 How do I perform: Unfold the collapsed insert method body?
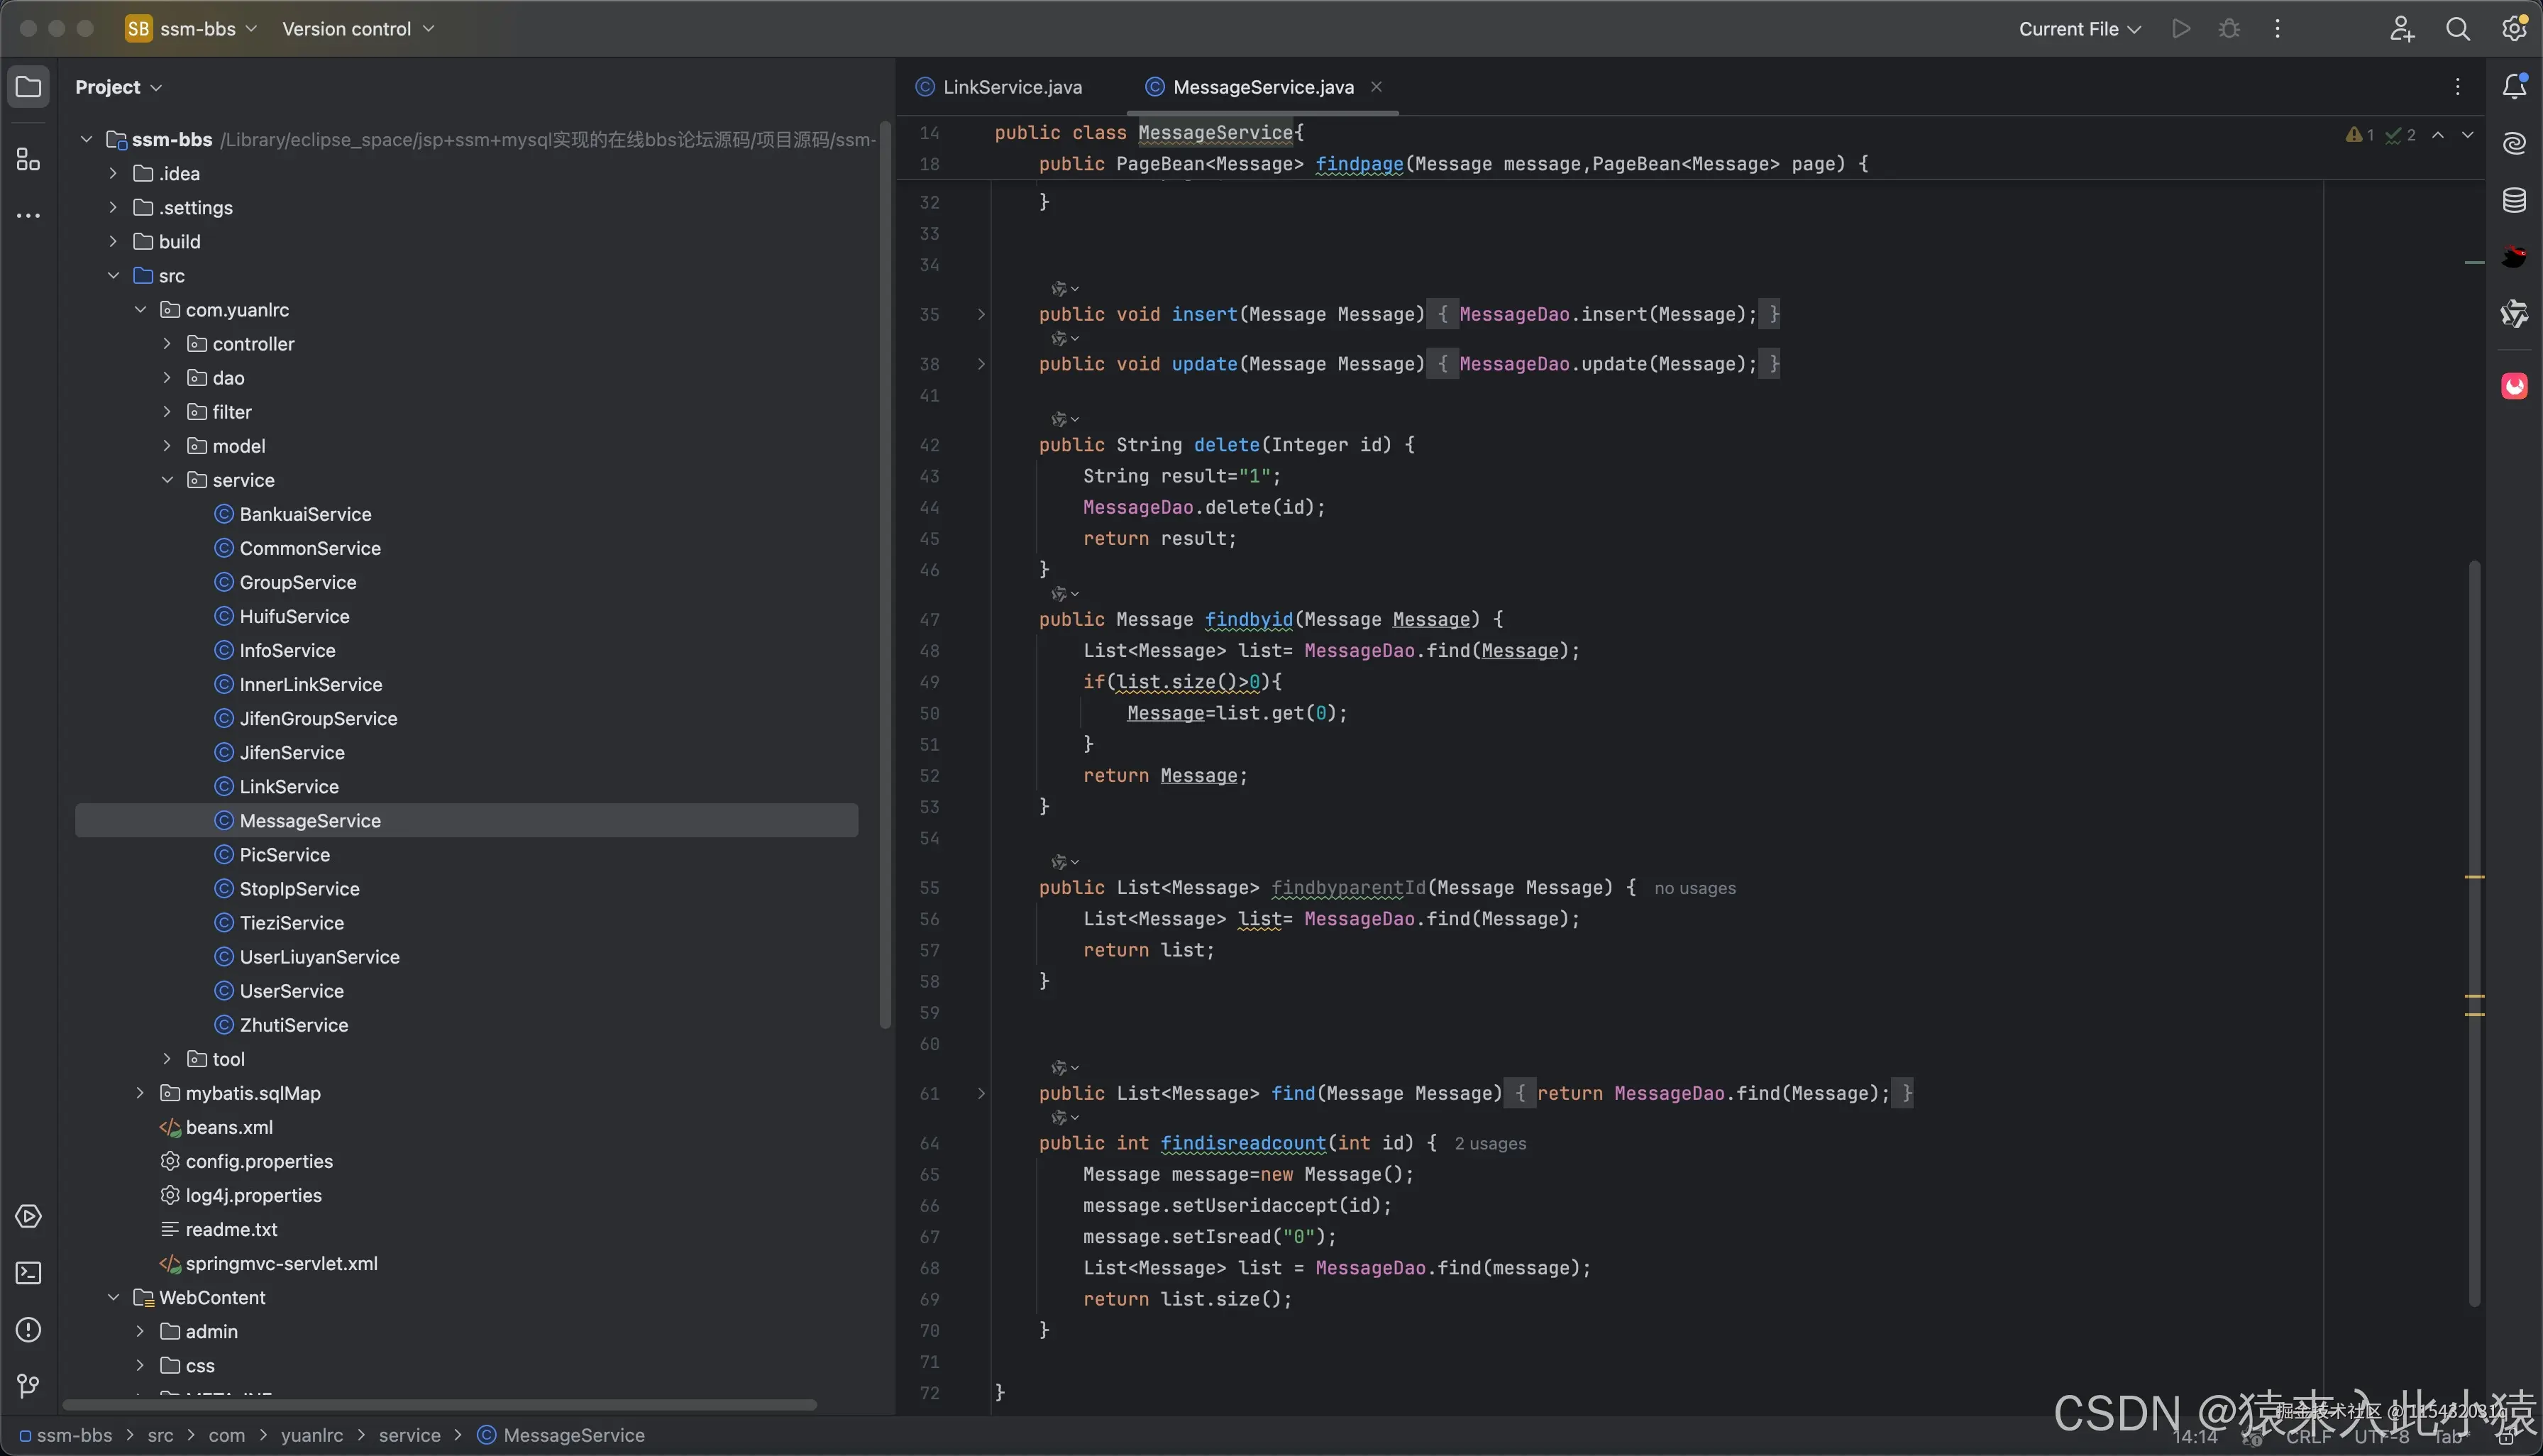tap(981, 314)
